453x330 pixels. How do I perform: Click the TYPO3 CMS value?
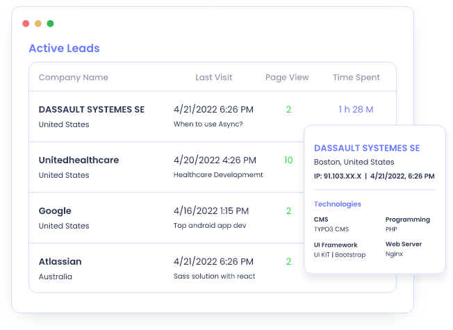[x=331, y=229]
